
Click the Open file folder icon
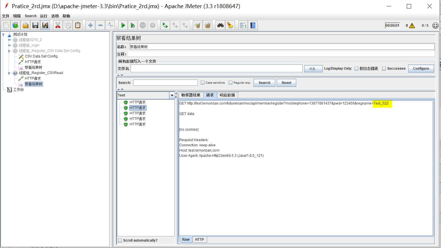pyautogui.click(x=26, y=25)
